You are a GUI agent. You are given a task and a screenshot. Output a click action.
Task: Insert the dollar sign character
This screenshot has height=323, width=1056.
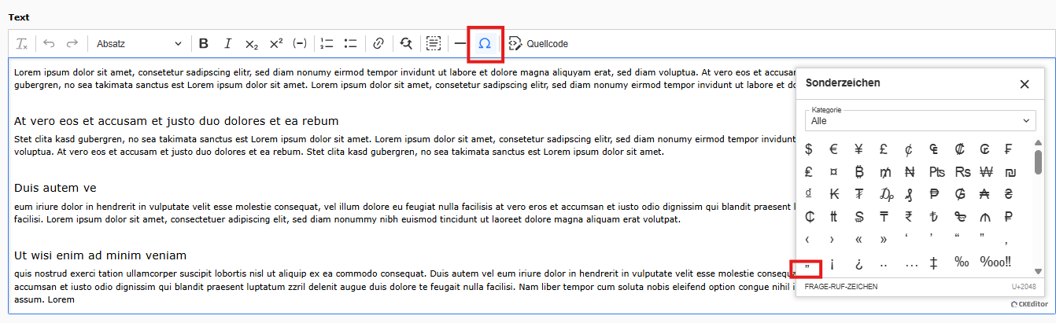tap(809, 149)
